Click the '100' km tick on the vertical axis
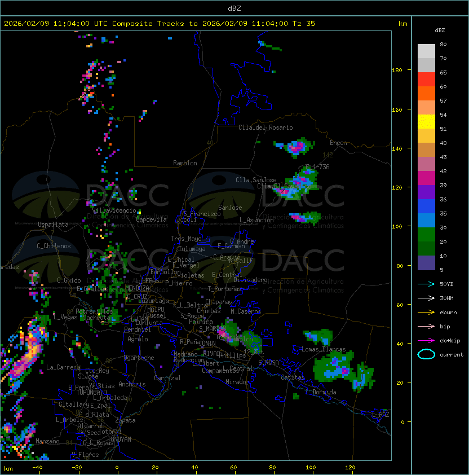The image size is (469, 475). coord(397,227)
